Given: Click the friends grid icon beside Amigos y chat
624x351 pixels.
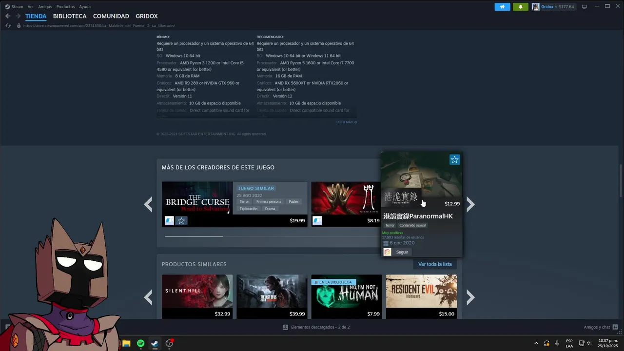Looking at the screenshot, I should point(615,327).
